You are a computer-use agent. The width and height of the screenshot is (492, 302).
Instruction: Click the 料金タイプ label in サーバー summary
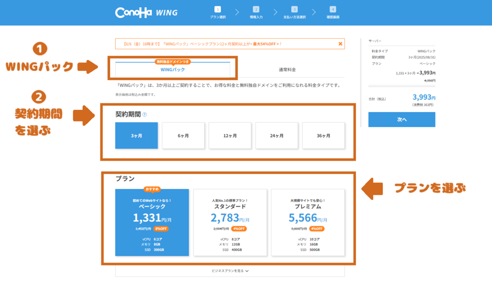(380, 51)
